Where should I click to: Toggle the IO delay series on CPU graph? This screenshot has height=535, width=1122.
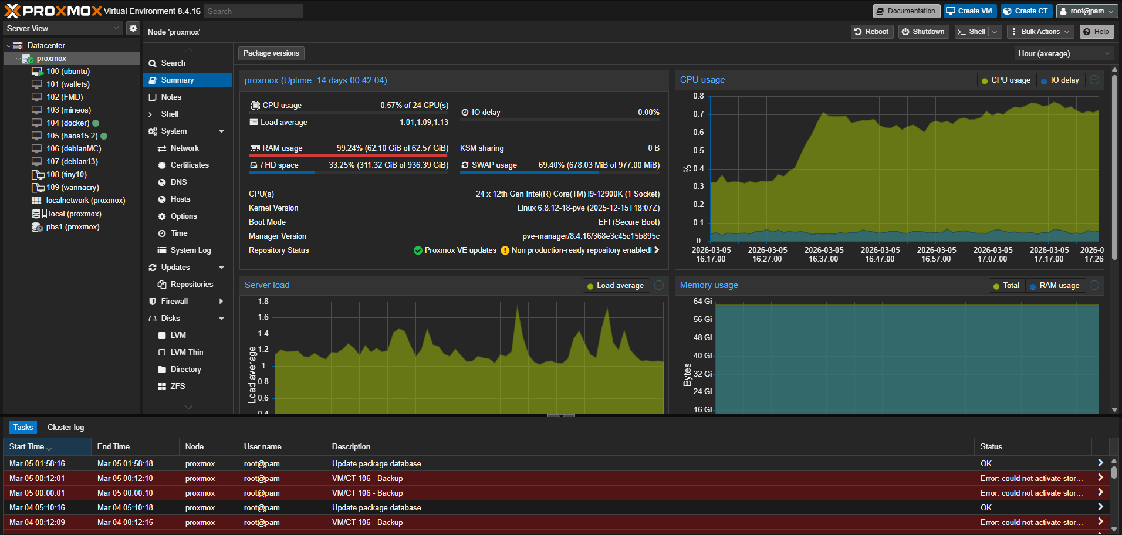coord(1060,80)
